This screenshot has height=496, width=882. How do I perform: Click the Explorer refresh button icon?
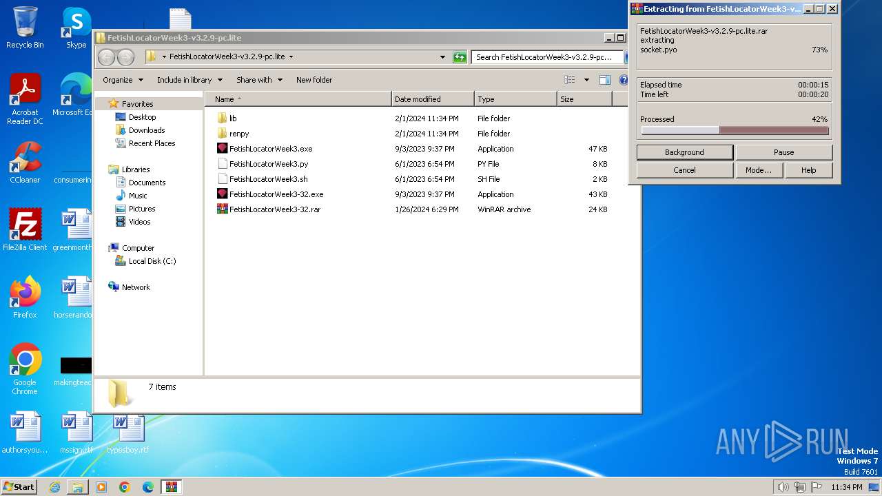pos(460,57)
